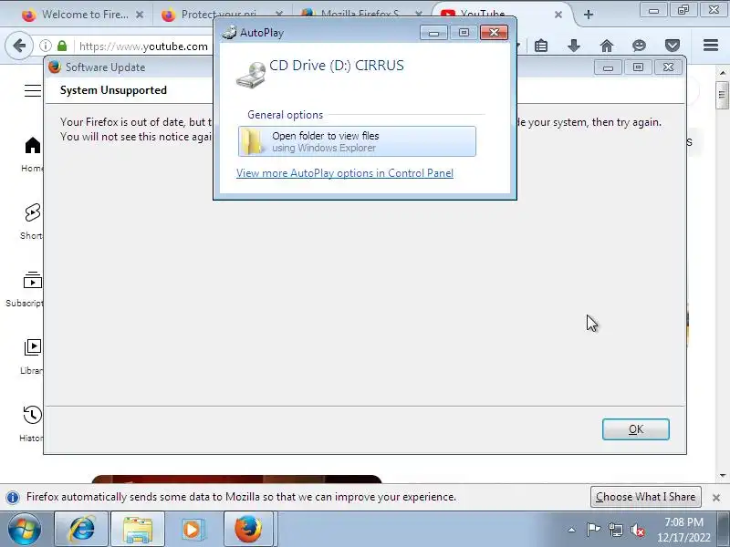The image size is (730, 547).
Task: Open the site information icon in the address bar
Action: [x=45, y=46]
